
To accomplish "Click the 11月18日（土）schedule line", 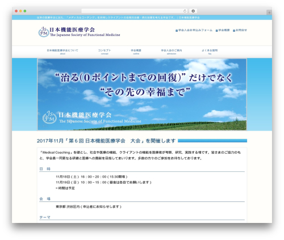I will [91, 177].
